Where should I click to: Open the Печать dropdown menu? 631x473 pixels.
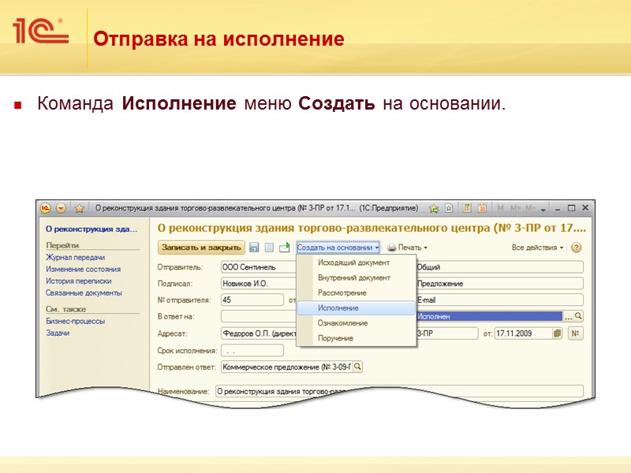(x=407, y=248)
